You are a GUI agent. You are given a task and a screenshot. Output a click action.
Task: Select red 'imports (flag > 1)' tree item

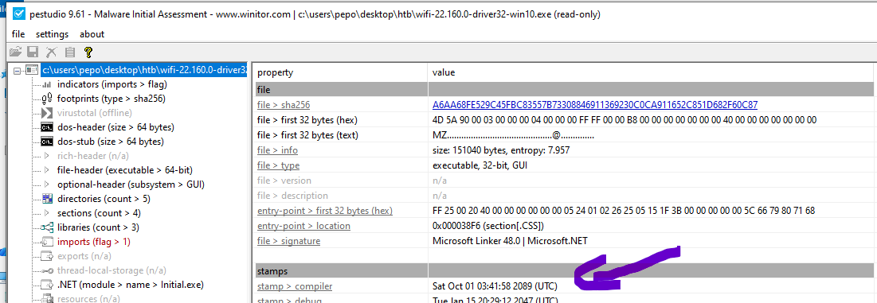(x=93, y=242)
